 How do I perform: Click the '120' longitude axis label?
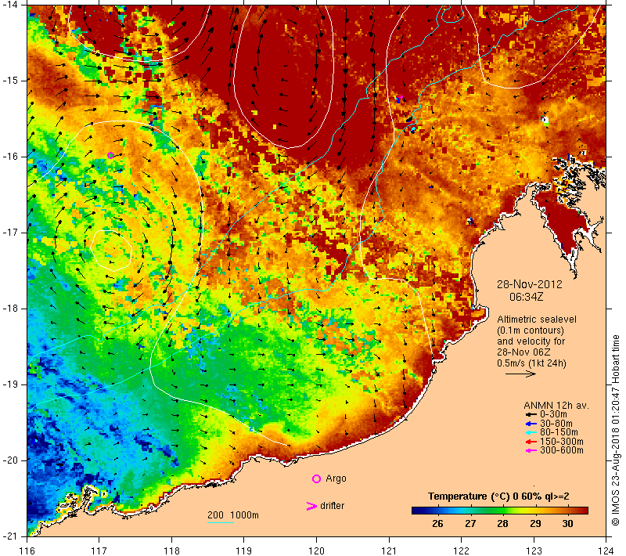pos(317,551)
